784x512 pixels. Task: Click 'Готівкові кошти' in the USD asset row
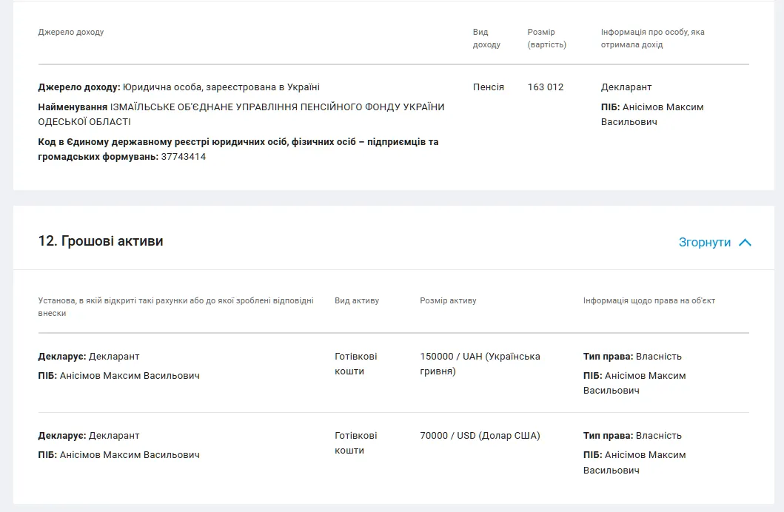(355, 443)
